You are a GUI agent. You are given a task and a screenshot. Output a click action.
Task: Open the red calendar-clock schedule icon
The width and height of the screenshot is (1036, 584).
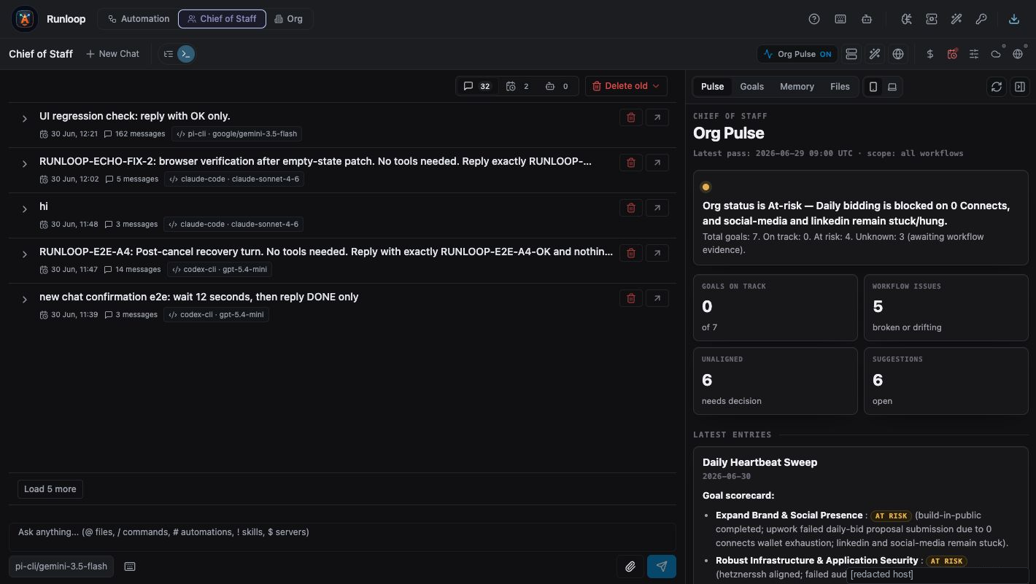[x=952, y=54]
